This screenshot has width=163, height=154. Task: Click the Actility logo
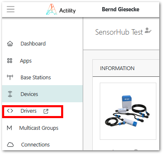point(61,10)
